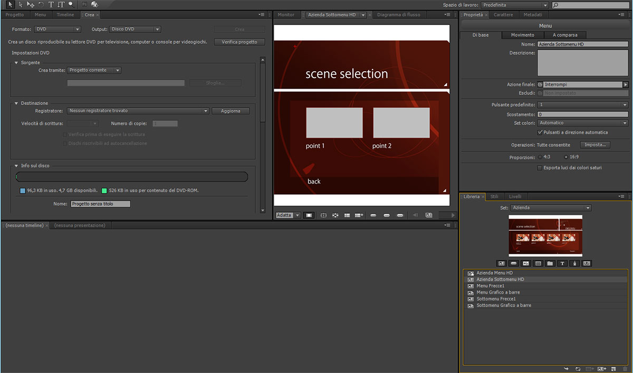Screen dimensions: 633x373
Task: Select Menu Frecce1 in the library list
Action: point(545,286)
